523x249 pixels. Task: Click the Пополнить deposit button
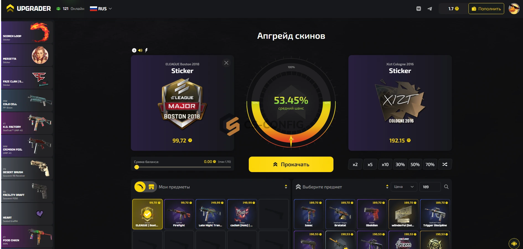[486, 9]
